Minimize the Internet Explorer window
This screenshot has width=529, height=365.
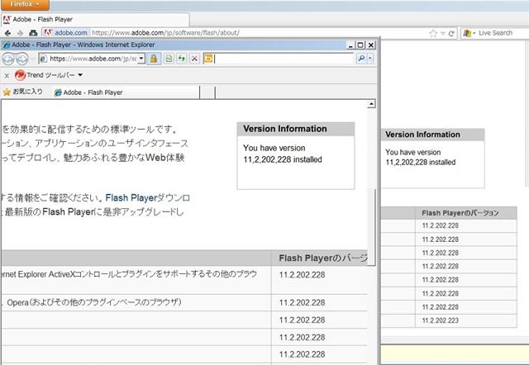coord(350,45)
